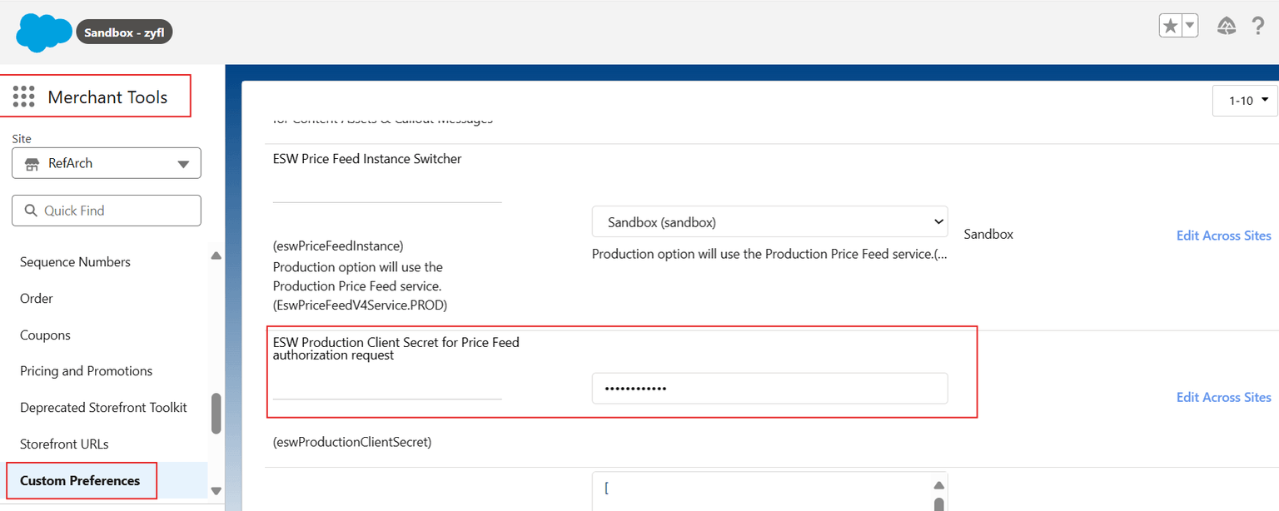Open the Merchant Tools app launcher grid
The image size is (1279, 511).
24,97
